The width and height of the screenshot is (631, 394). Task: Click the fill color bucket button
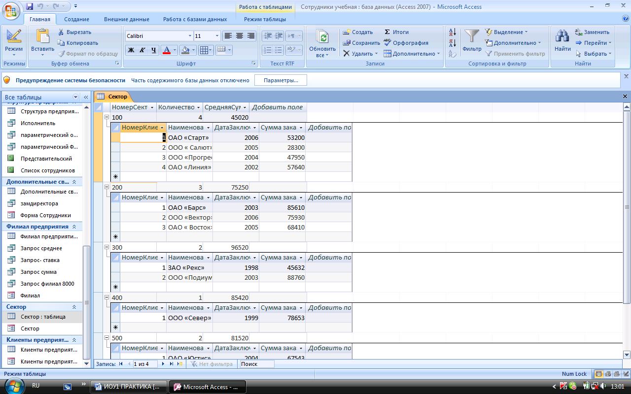tap(185, 50)
